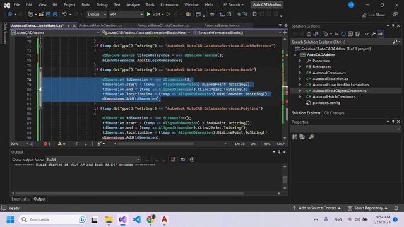This screenshot has width=404, height=227.
Task: Open the Show output from Build dropdown
Action: [93, 160]
